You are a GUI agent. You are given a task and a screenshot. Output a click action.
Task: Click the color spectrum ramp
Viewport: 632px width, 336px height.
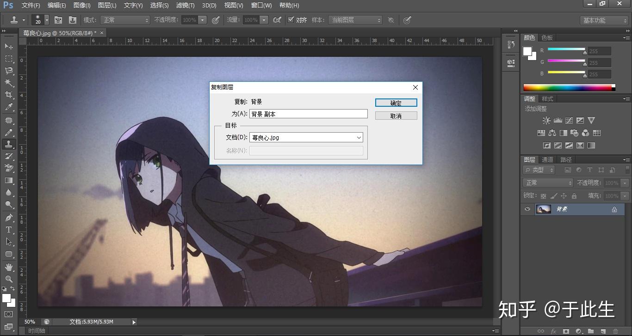(x=569, y=87)
